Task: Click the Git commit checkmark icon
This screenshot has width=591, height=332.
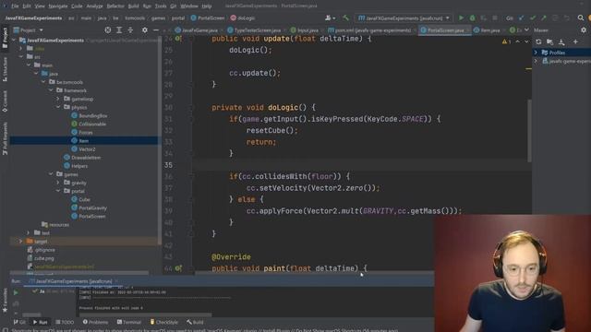Action: [x=533, y=18]
